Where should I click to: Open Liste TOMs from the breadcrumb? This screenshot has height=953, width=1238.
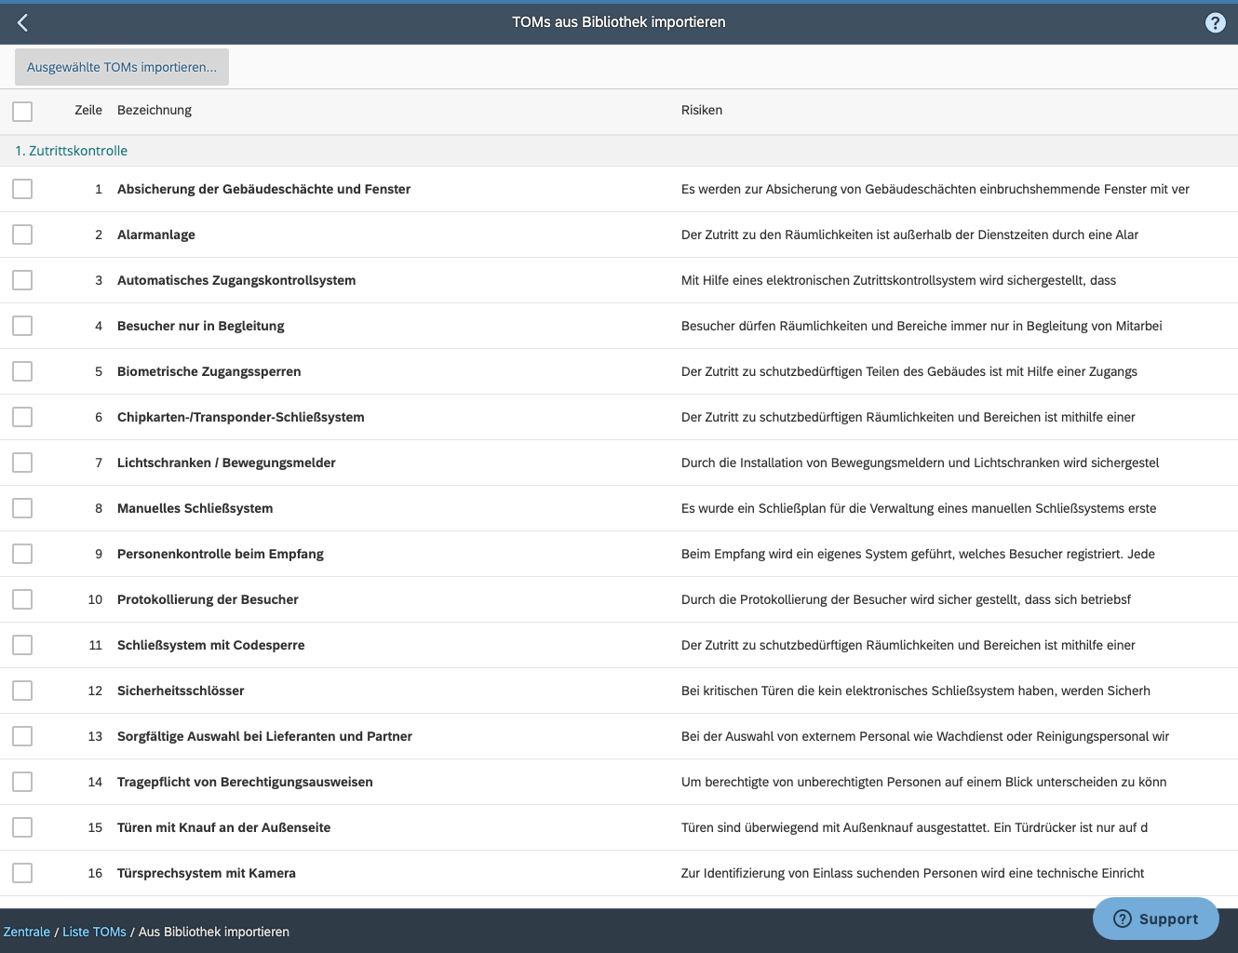tap(94, 931)
